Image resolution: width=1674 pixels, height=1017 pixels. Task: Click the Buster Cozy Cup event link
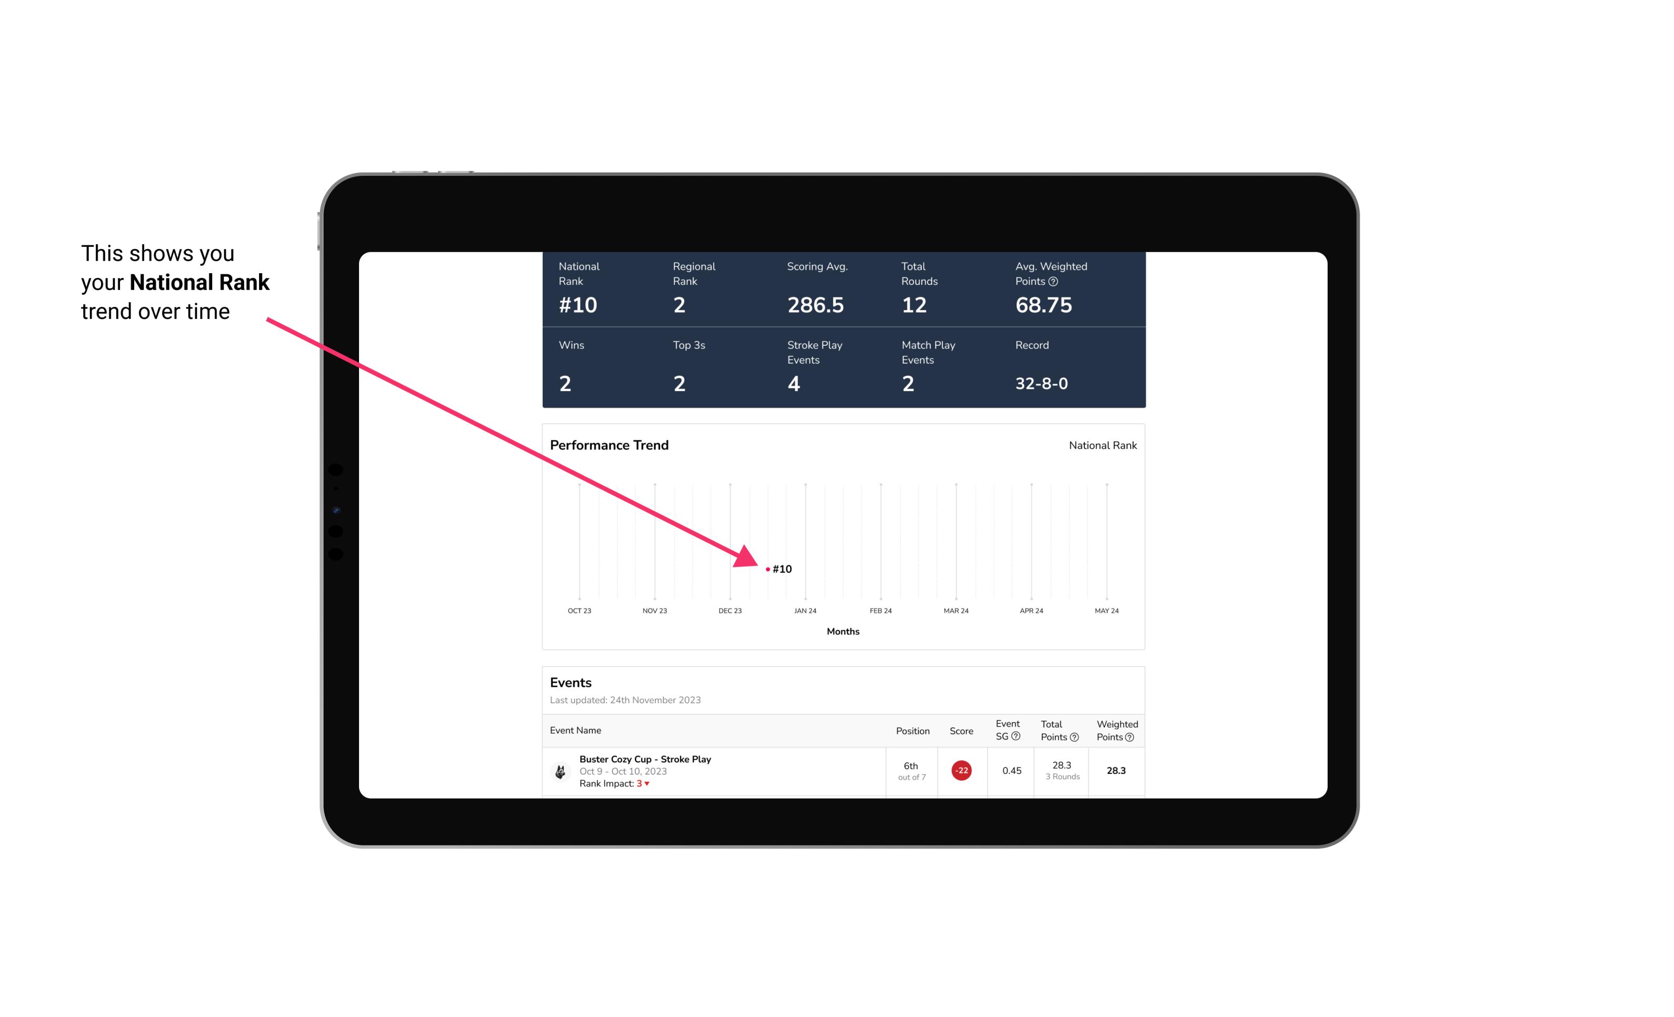pos(661,757)
